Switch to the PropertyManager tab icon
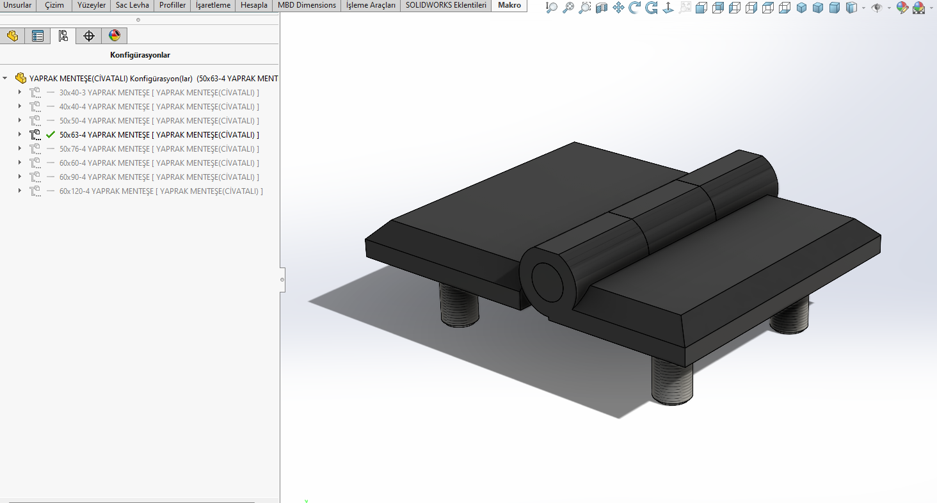This screenshot has height=503, width=937. [38, 36]
